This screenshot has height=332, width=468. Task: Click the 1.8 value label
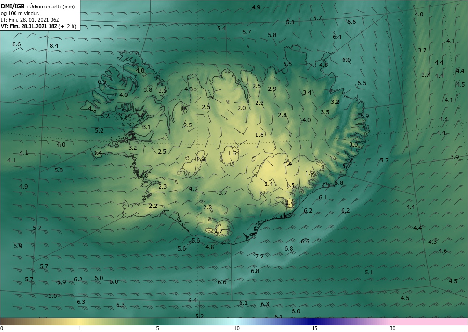coord(259,135)
